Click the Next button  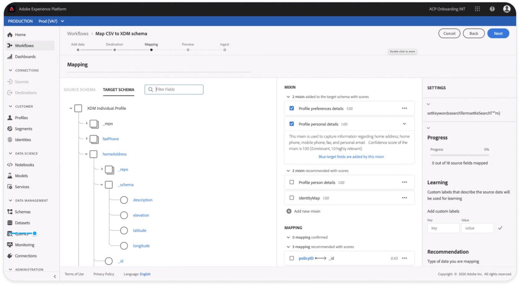coord(498,33)
